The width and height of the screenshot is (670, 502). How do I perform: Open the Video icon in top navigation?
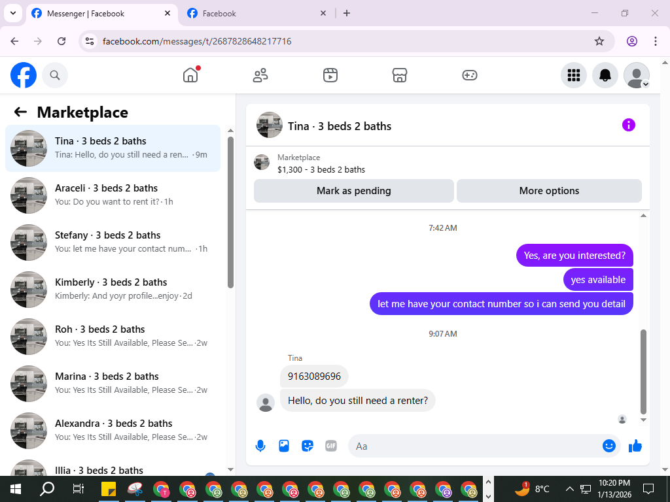pos(330,75)
